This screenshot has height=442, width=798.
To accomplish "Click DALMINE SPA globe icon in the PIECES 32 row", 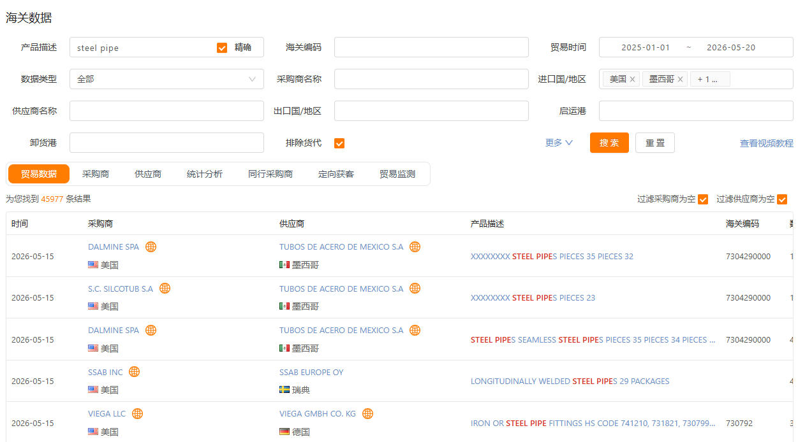I will pos(151,246).
